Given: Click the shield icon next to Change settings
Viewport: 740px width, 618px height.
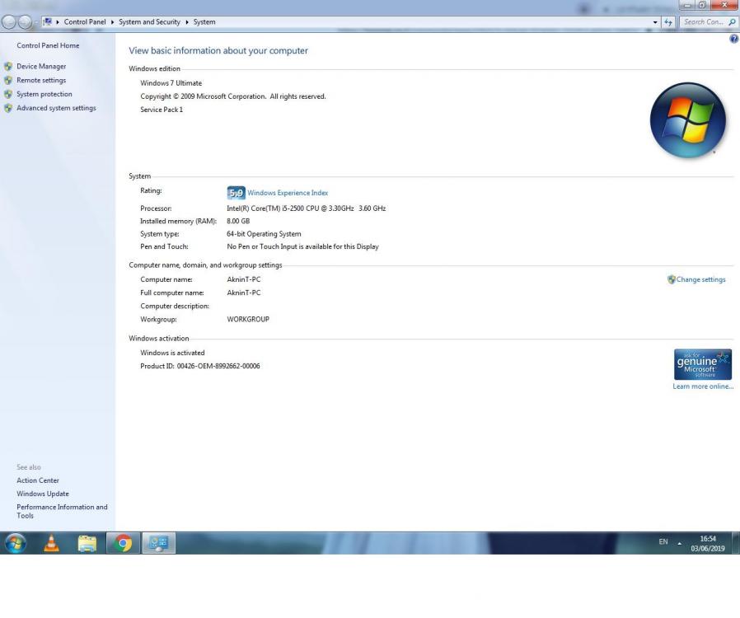Looking at the screenshot, I should click(671, 280).
